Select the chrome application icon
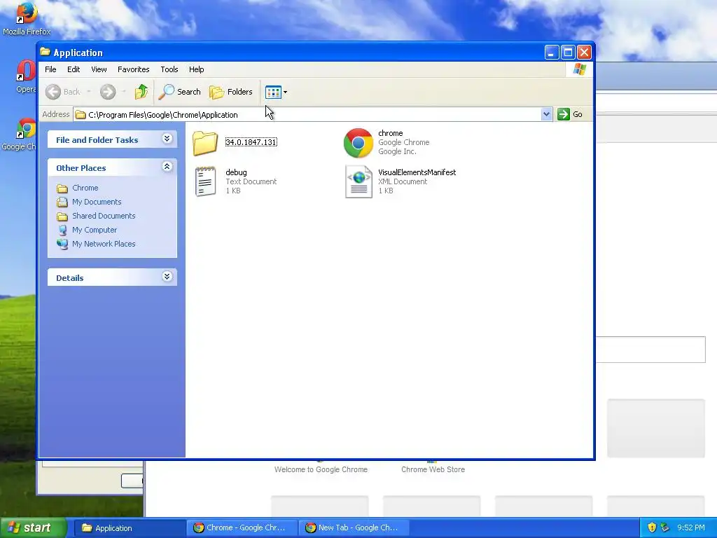 click(358, 143)
